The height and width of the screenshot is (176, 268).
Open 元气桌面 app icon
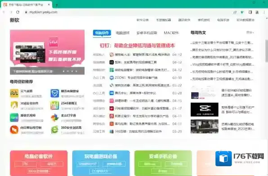(x=14, y=93)
